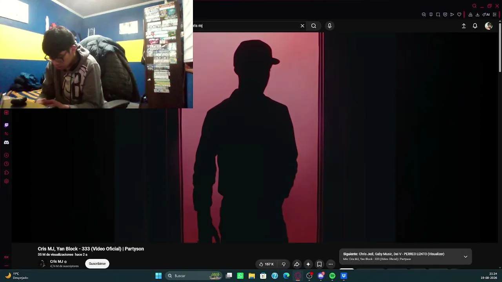Viewport: 502px width, 282px height.
Task: Open the YouTube account avatar menu
Action: (488, 26)
